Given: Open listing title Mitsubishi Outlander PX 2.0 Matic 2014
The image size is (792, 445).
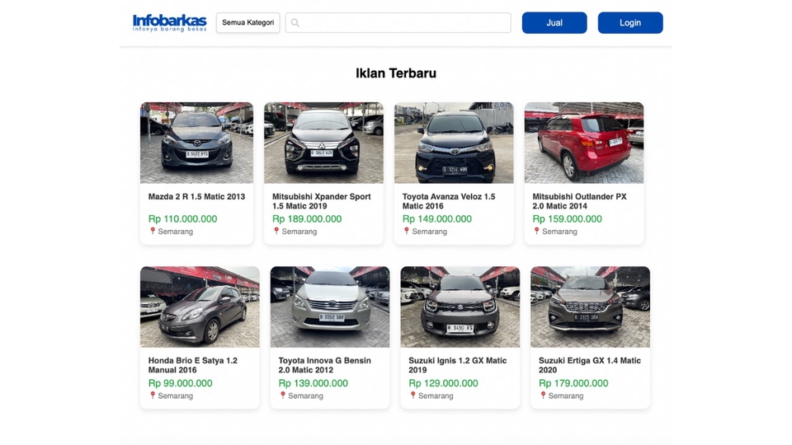Looking at the screenshot, I should [x=579, y=201].
